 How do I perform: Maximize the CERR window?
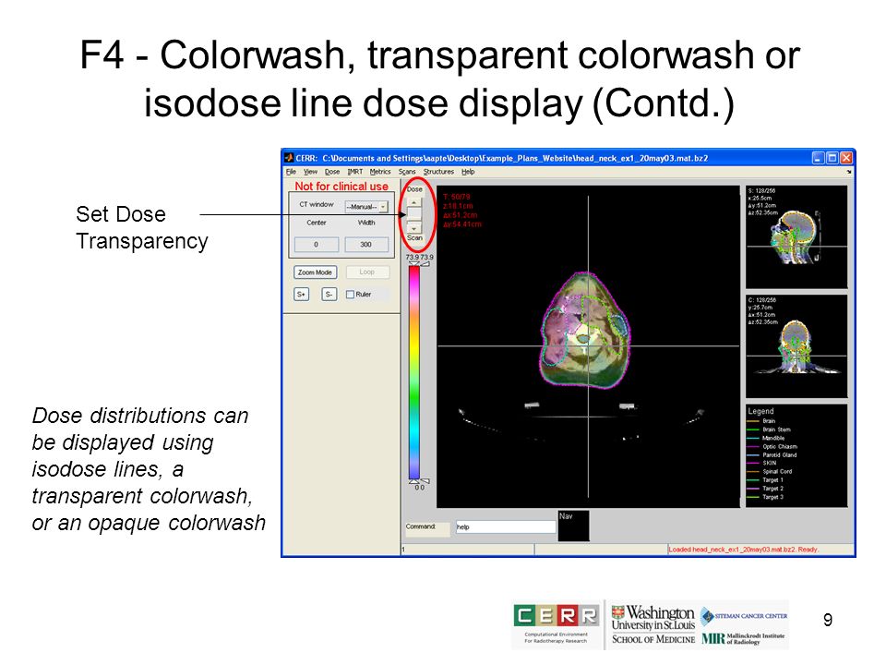(832, 158)
